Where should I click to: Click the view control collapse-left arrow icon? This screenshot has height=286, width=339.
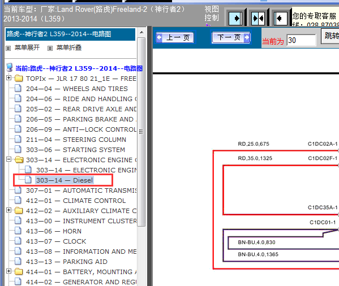coord(280,18)
